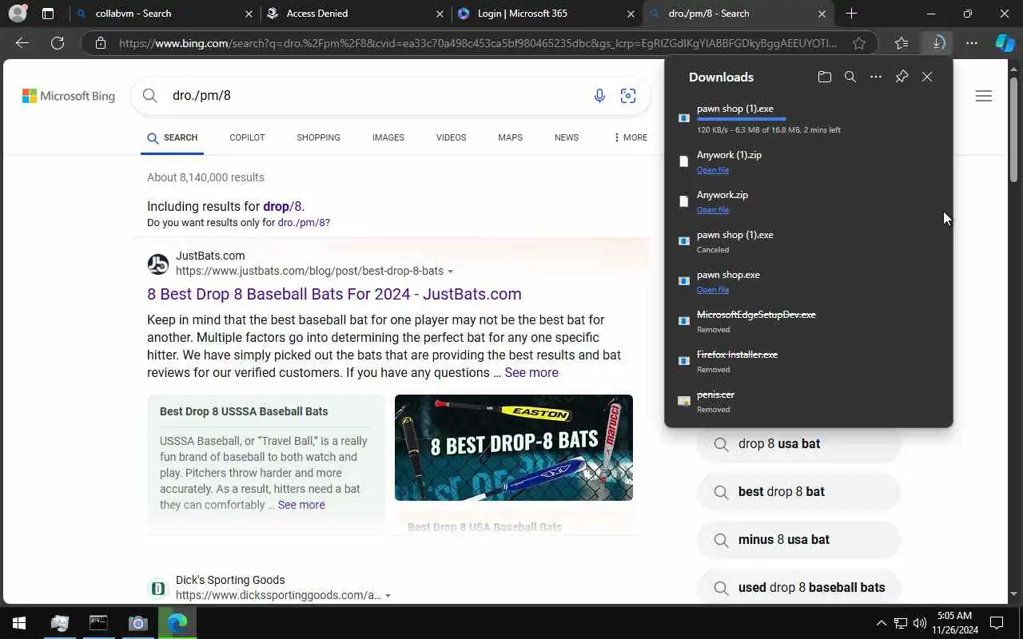Viewport: 1023px width, 639px height.
Task: Click the address bar URL
Action: (x=478, y=43)
